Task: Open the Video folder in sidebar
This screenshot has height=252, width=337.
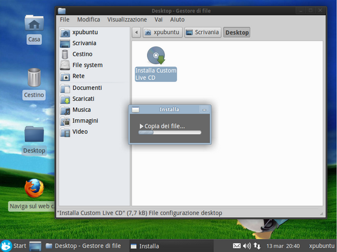Action: pyautogui.click(x=94, y=132)
